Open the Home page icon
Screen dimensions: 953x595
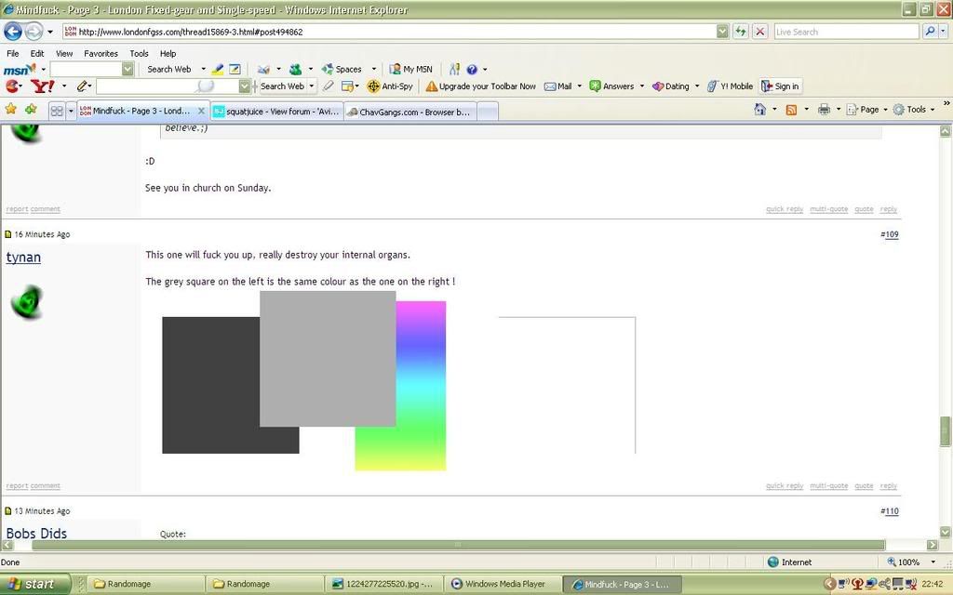pyautogui.click(x=759, y=110)
